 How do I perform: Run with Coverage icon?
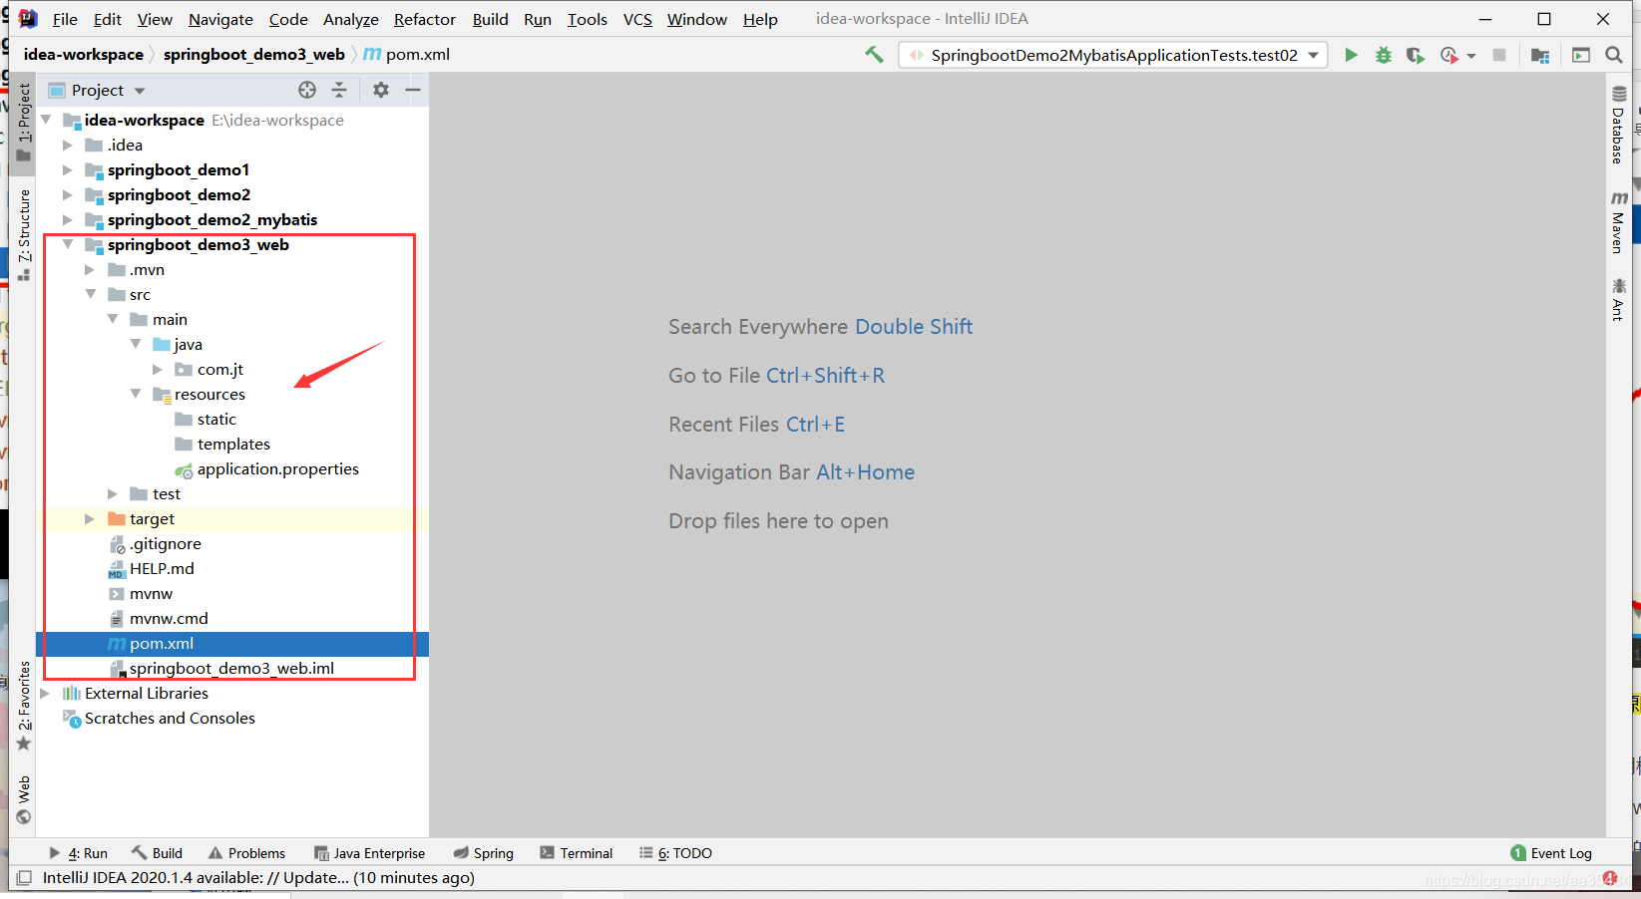tap(1415, 55)
